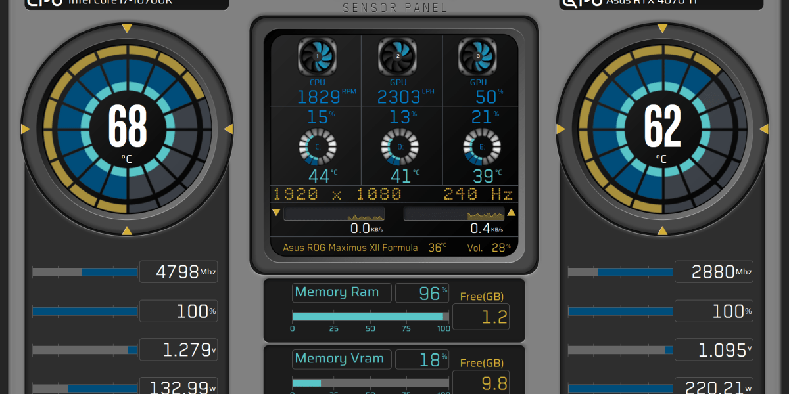Click the 39 °C drive temperature

click(487, 176)
